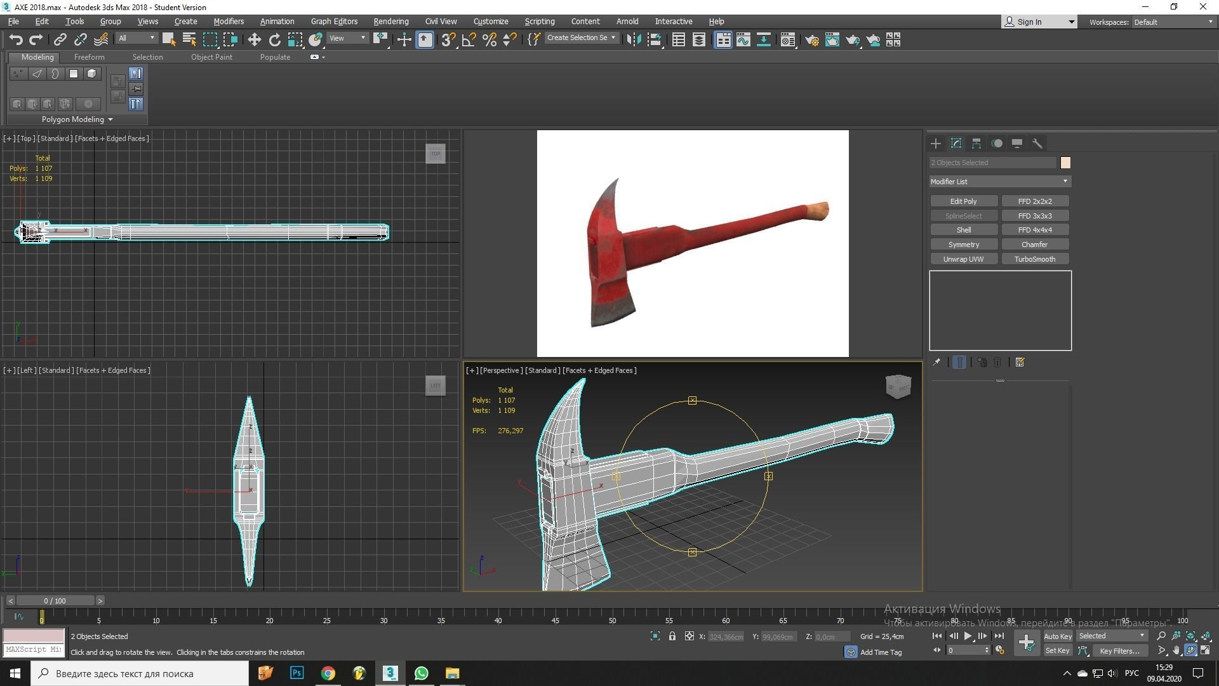Click the Mirror tool icon
The height and width of the screenshot is (686, 1219).
(634, 40)
